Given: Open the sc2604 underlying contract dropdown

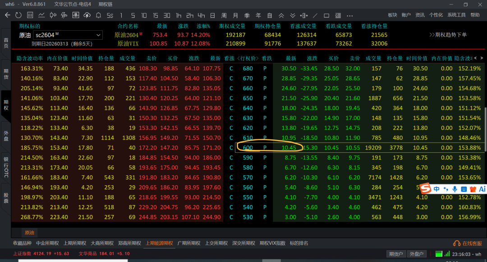Looking at the screenshot, I should click(98, 35).
